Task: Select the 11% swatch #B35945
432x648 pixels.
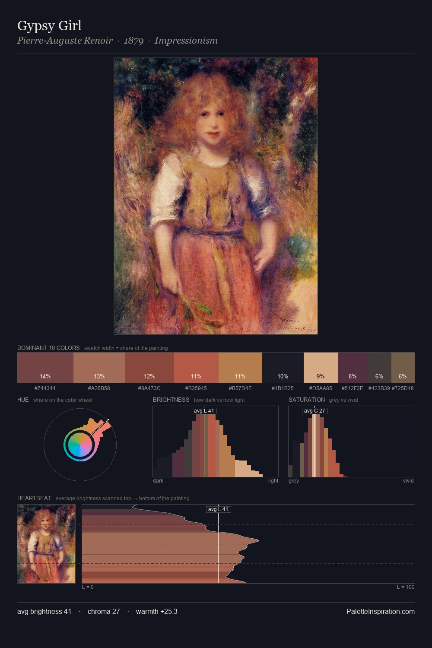Action: click(x=196, y=368)
